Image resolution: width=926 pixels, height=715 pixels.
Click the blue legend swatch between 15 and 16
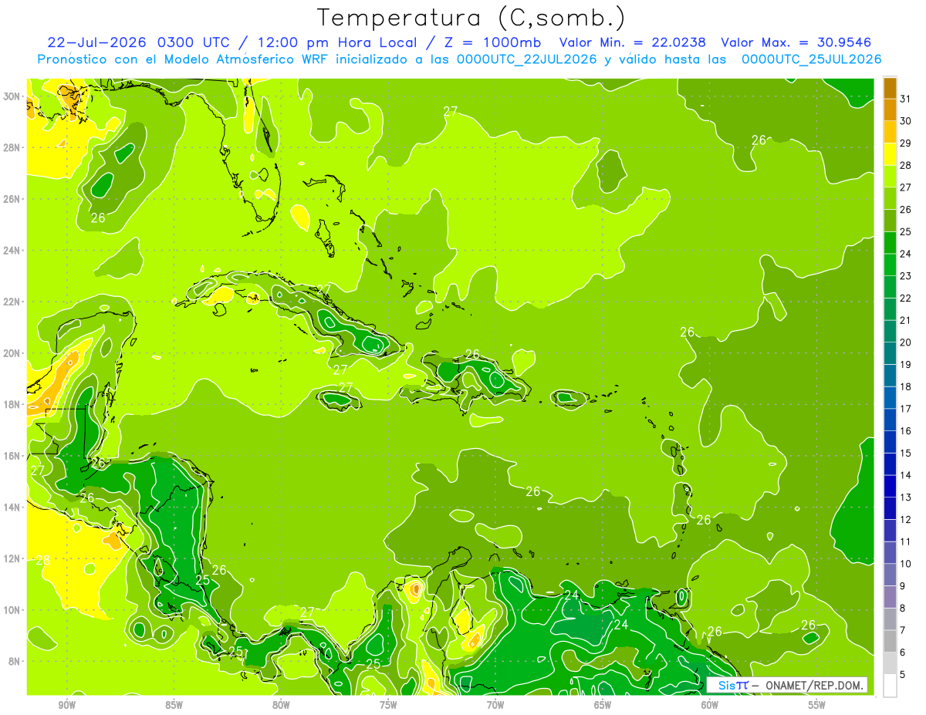(x=890, y=443)
